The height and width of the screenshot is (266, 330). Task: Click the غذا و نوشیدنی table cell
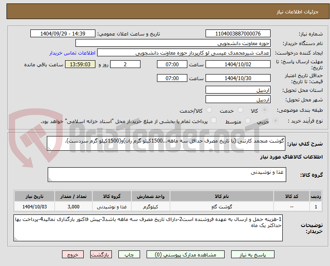tap(112, 207)
